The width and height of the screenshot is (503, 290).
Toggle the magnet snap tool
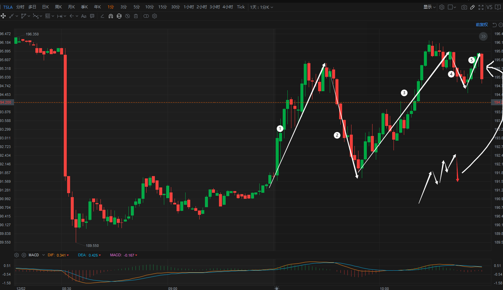coord(111,16)
